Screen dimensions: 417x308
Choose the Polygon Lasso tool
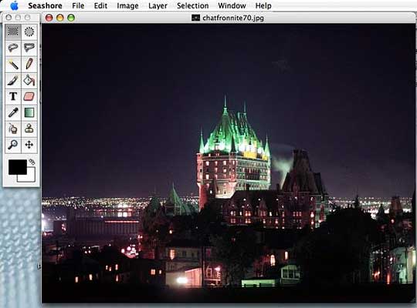pyautogui.click(x=29, y=48)
